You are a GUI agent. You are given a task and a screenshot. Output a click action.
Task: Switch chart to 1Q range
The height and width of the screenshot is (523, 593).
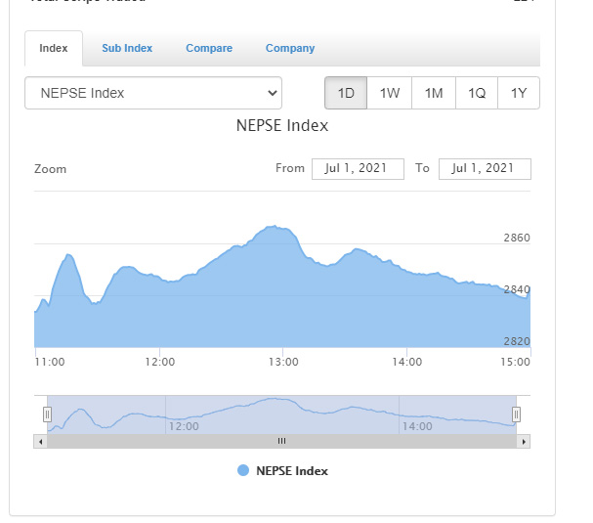(x=477, y=94)
